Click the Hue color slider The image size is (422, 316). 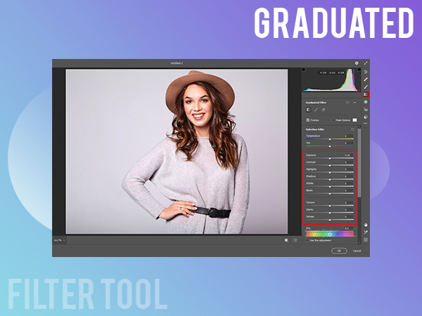330,235
